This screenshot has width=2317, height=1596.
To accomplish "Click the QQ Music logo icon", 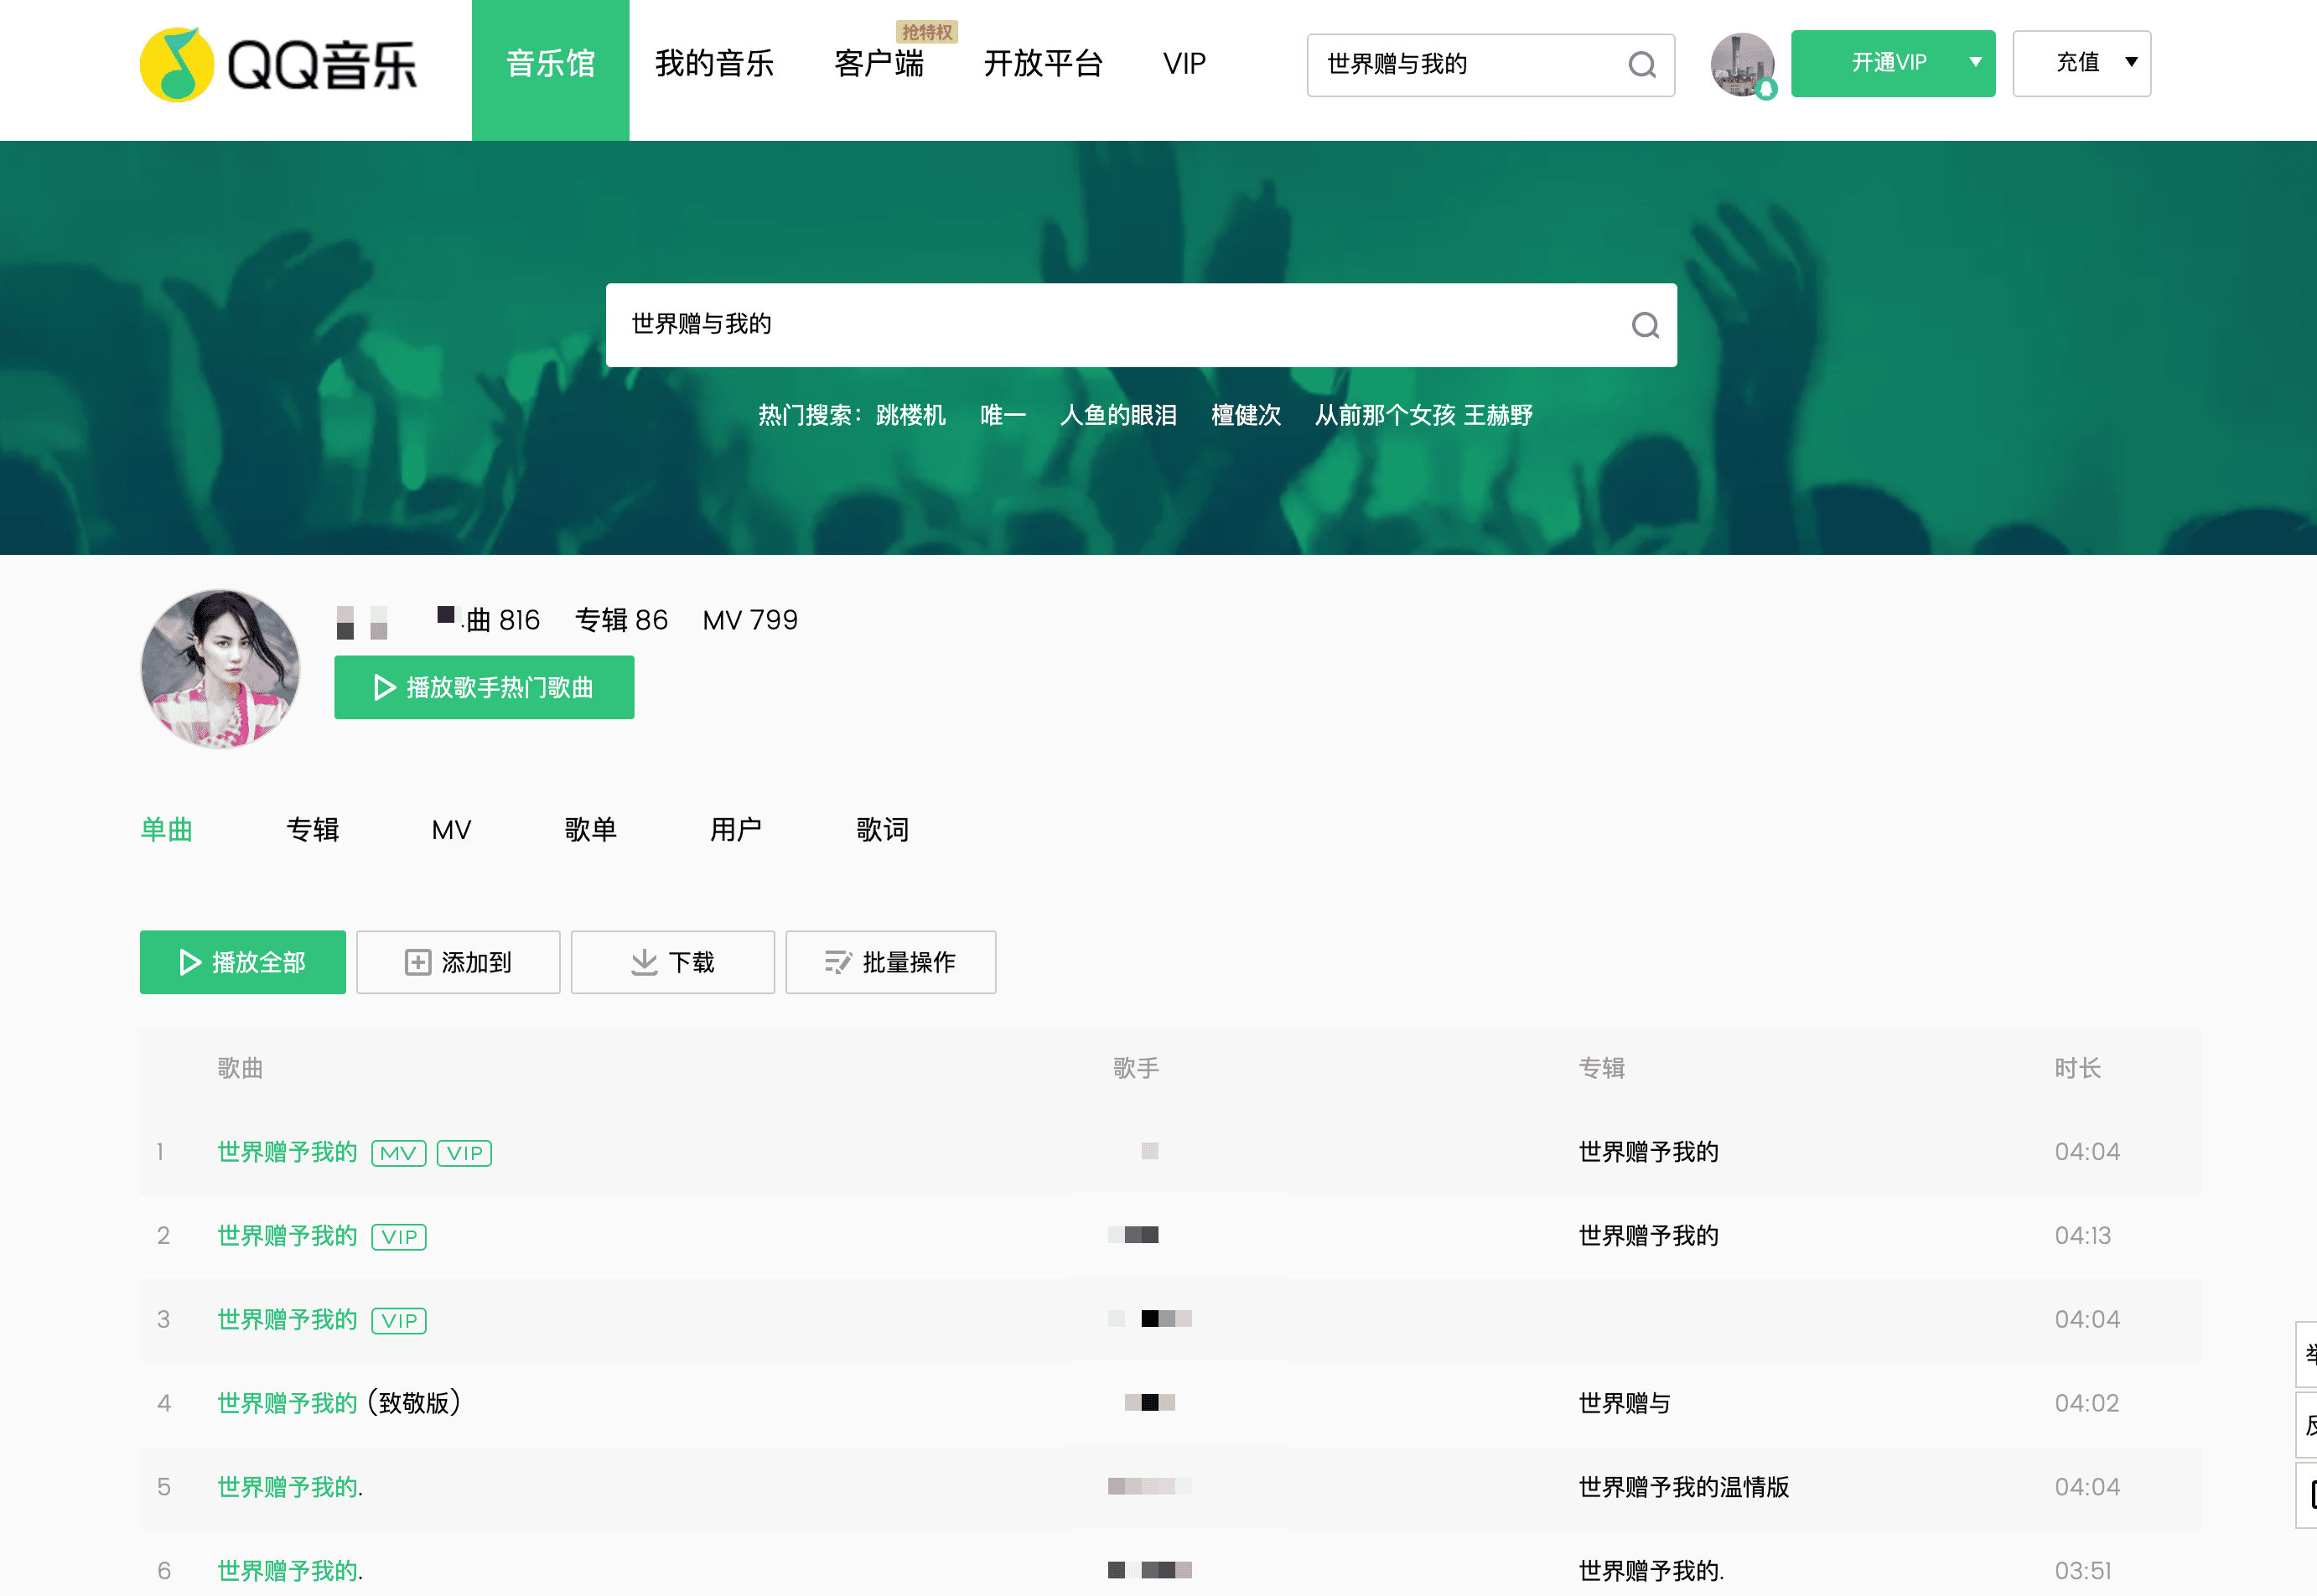I will tap(177, 65).
